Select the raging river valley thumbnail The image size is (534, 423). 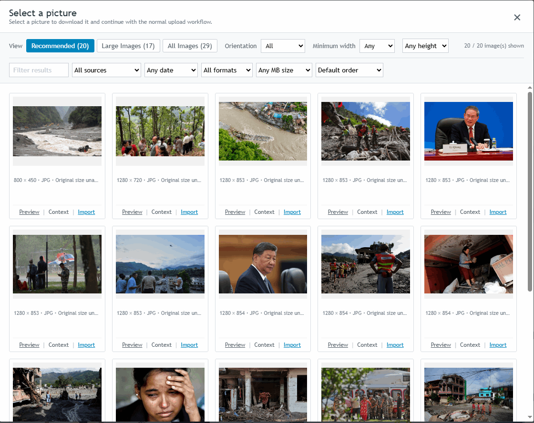pyautogui.click(x=57, y=131)
